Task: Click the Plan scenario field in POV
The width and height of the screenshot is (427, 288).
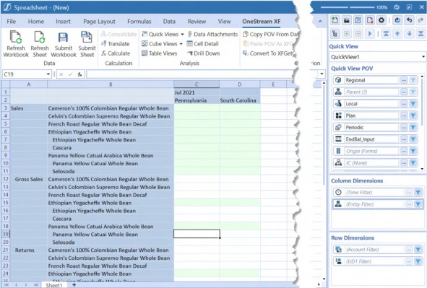Action: [371, 115]
